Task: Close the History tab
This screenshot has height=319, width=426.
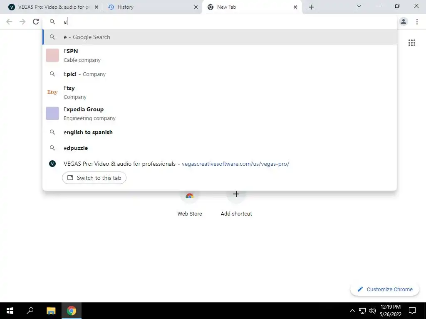Action: (196, 7)
